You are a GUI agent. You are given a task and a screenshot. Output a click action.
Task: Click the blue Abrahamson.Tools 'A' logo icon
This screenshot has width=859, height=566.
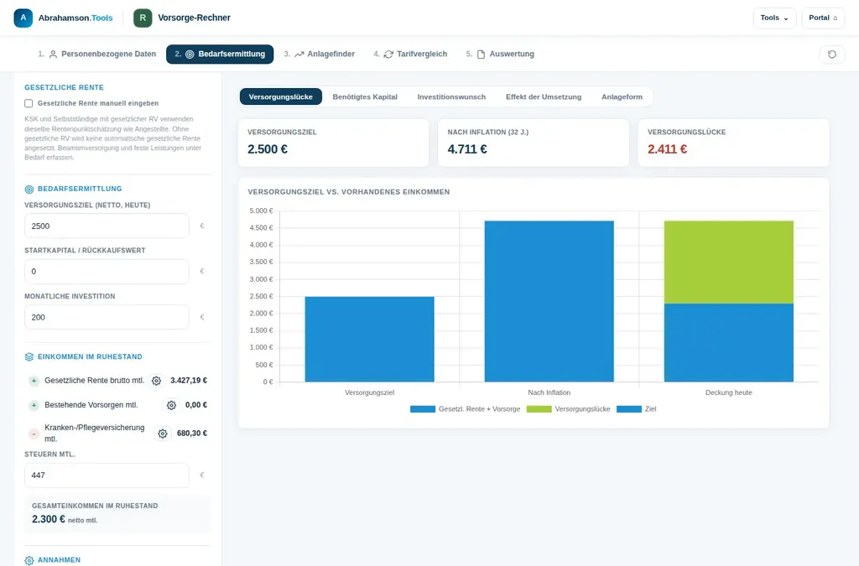(x=23, y=18)
